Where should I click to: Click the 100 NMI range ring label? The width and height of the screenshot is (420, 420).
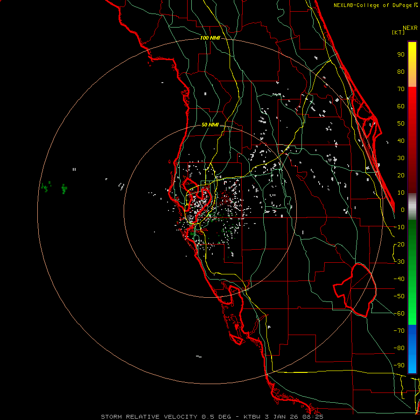click(210, 38)
